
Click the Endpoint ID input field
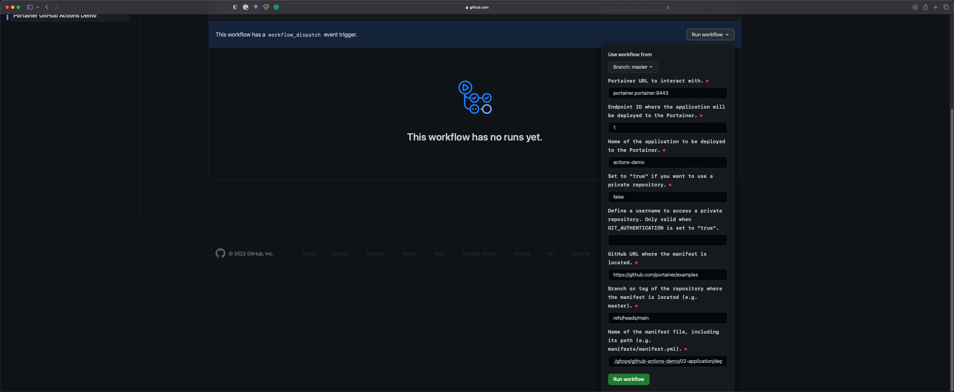point(667,128)
